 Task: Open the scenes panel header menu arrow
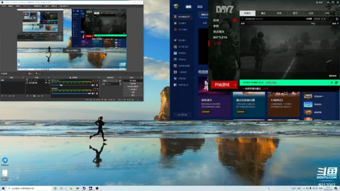pos(23,78)
